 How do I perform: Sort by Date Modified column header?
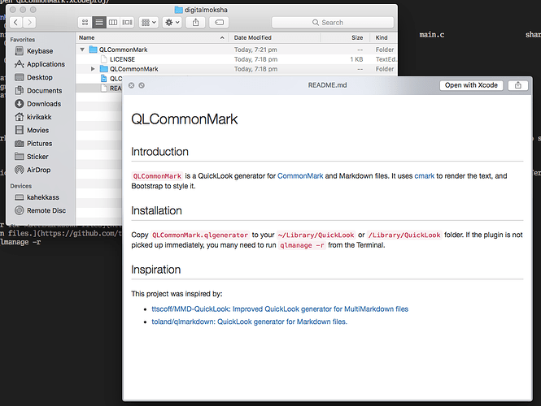[253, 37]
